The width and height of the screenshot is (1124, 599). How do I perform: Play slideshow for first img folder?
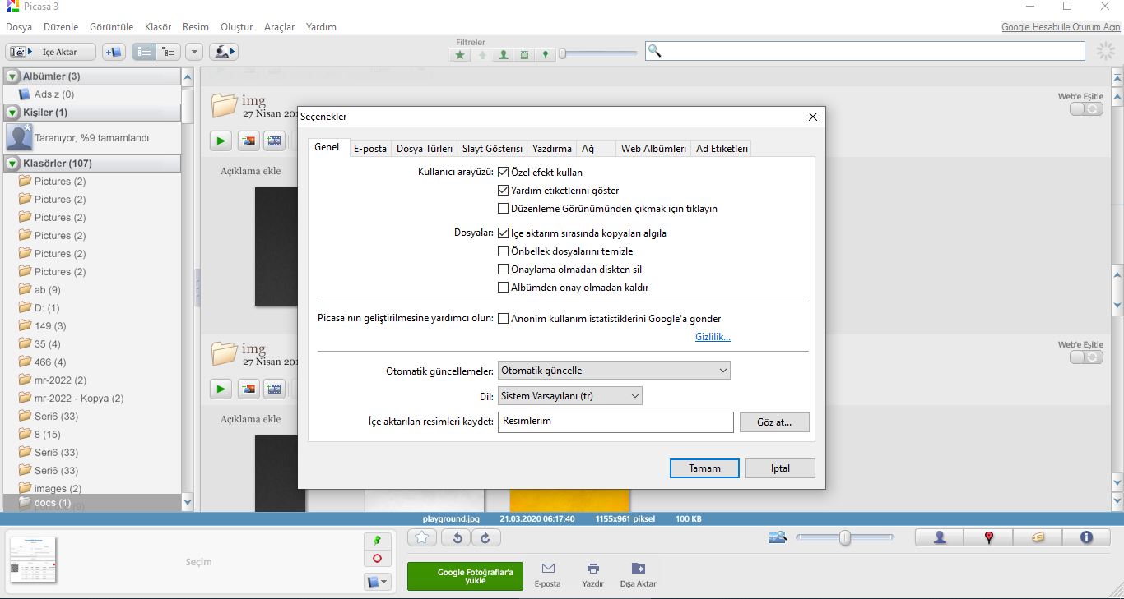(221, 141)
